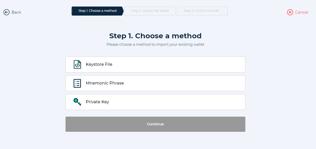Screen dimensions: 316x149
Task: Click the grey Continue button
Action: click(155, 124)
